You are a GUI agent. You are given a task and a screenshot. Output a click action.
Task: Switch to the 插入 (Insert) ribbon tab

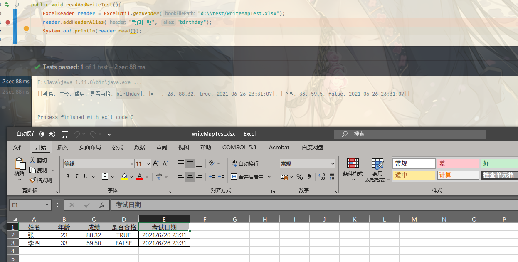62,147
